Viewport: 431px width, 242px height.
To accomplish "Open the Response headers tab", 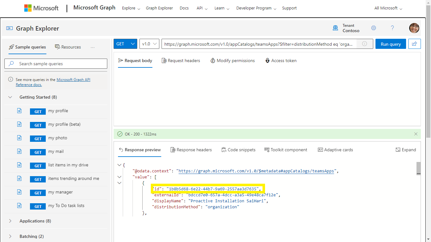I will click(191, 150).
